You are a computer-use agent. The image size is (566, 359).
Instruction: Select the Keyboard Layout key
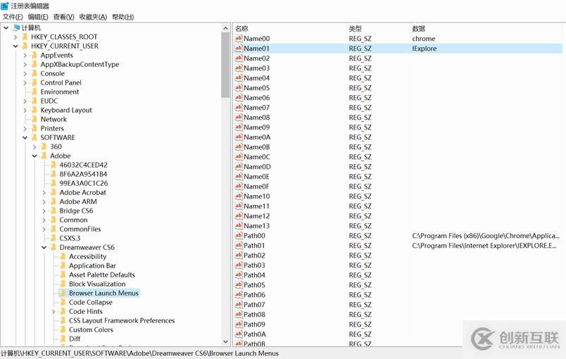(66, 110)
